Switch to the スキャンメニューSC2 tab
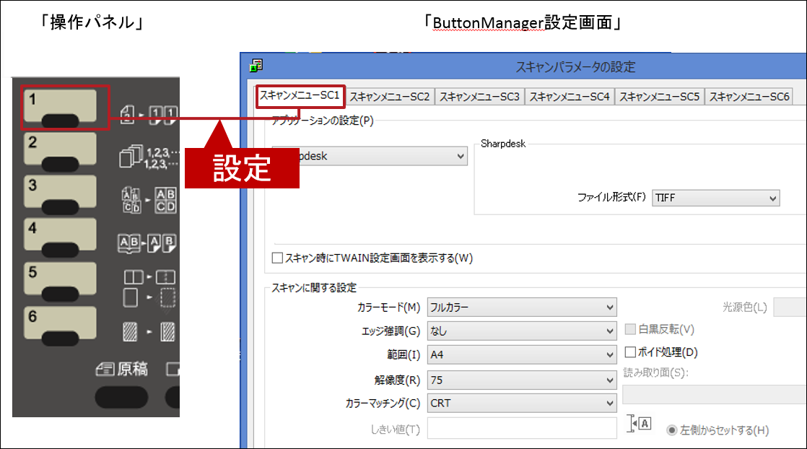 390,97
